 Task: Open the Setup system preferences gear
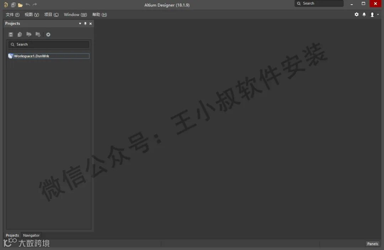(x=357, y=15)
